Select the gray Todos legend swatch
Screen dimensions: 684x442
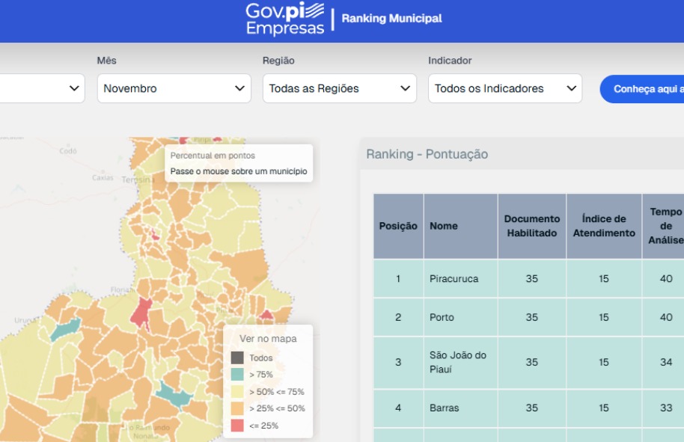coord(237,358)
